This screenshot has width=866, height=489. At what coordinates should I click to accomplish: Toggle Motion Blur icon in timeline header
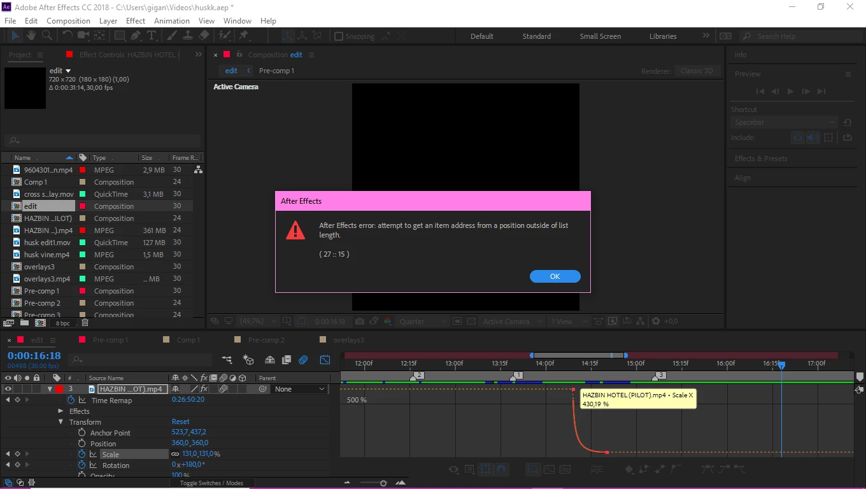coord(304,360)
